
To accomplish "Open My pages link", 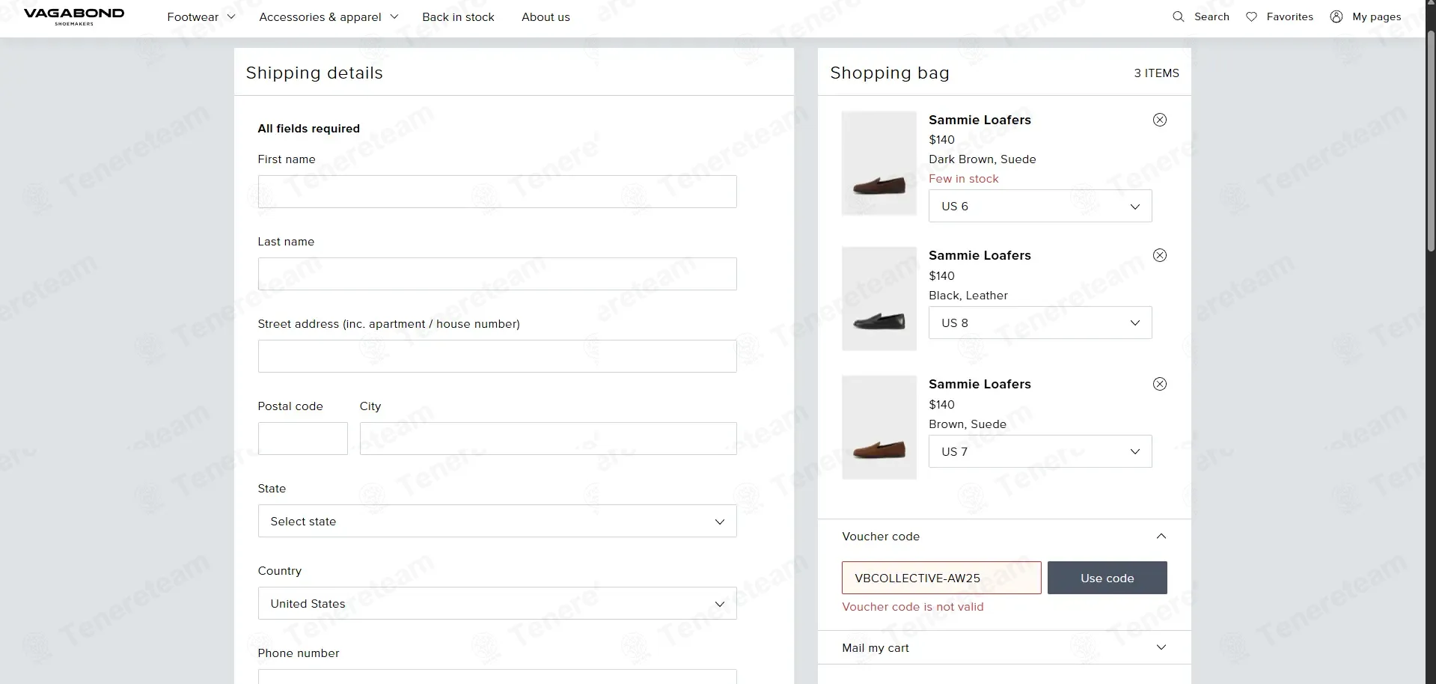I will click(1376, 16).
